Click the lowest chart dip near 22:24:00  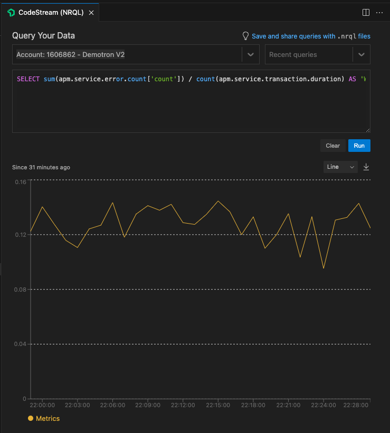(324, 268)
